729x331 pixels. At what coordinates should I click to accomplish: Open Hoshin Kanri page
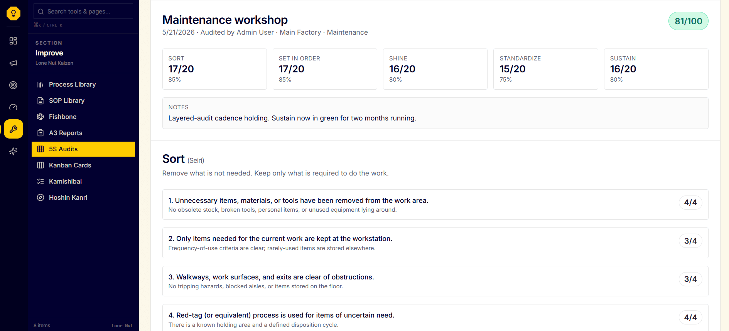click(x=83, y=198)
